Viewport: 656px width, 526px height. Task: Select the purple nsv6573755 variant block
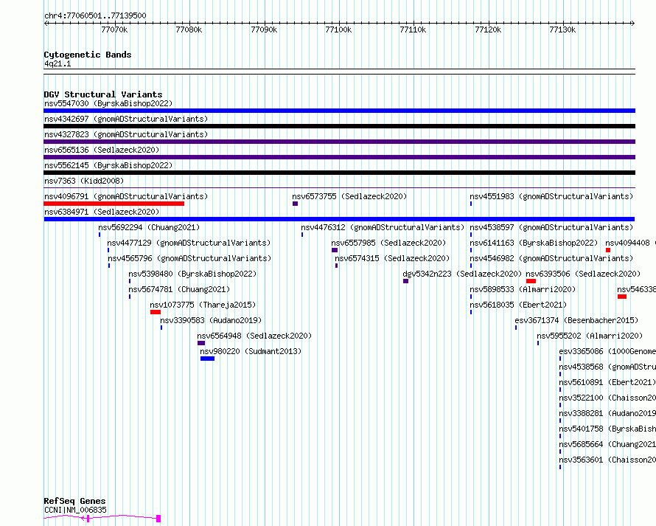tap(295, 204)
